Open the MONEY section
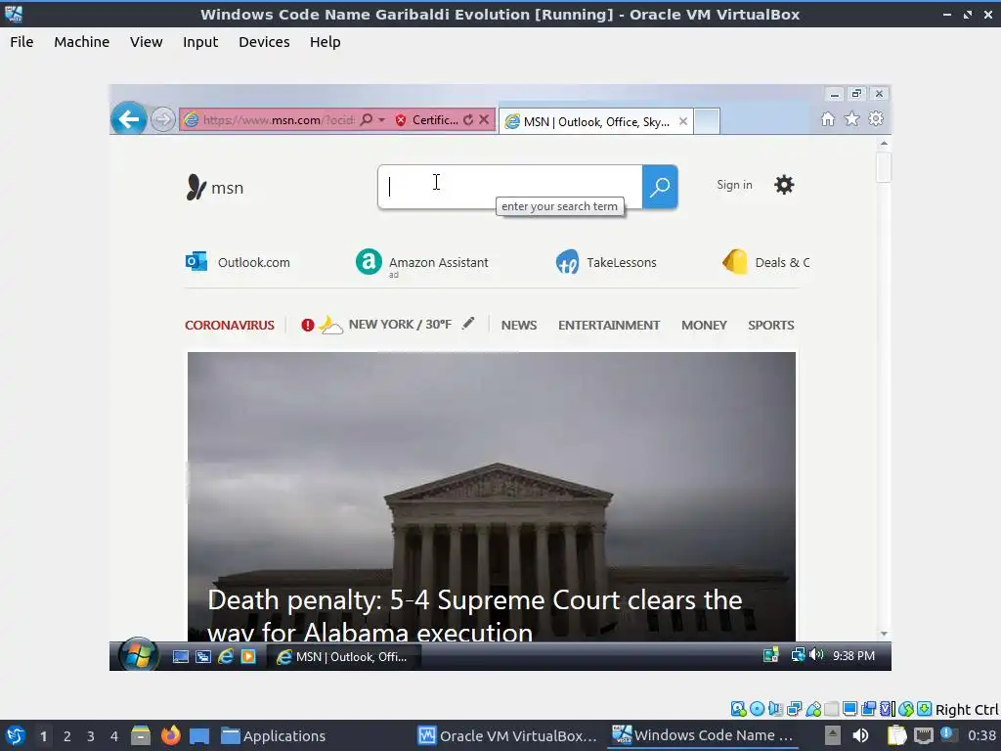Screen dimensions: 1001x751 click(x=704, y=325)
